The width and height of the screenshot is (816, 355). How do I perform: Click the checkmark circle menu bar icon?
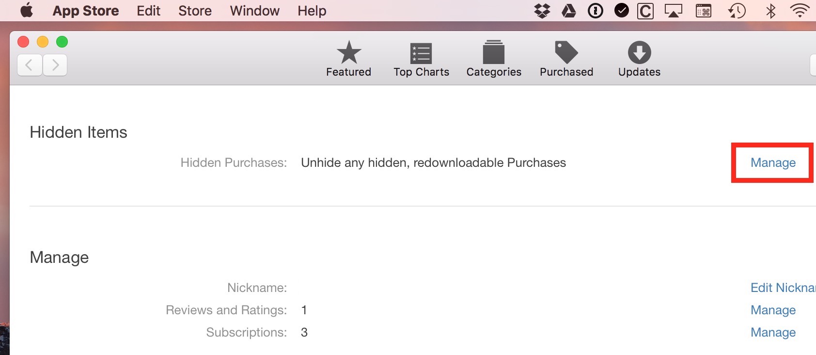tap(621, 10)
